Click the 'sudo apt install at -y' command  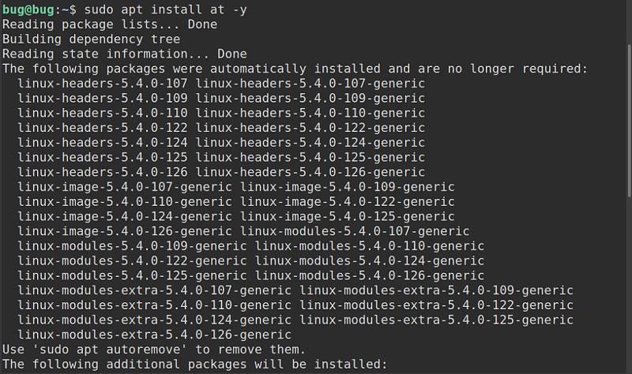[165, 9]
